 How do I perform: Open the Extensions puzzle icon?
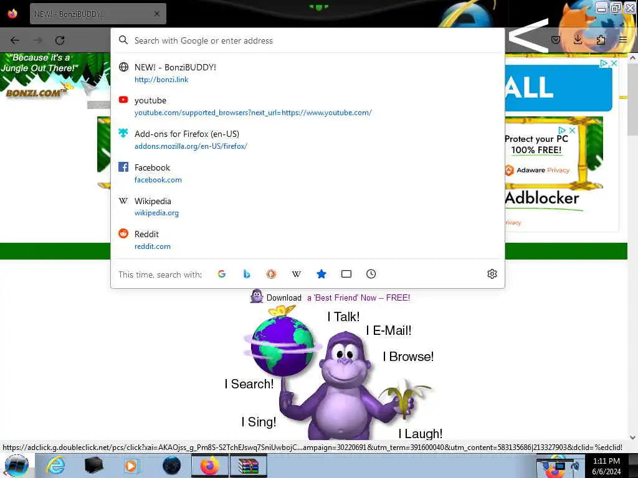pyautogui.click(x=601, y=40)
